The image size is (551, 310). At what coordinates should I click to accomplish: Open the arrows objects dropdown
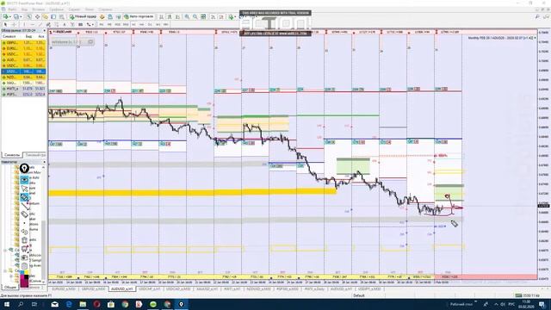pyautogui.click(x=90, y=24)
